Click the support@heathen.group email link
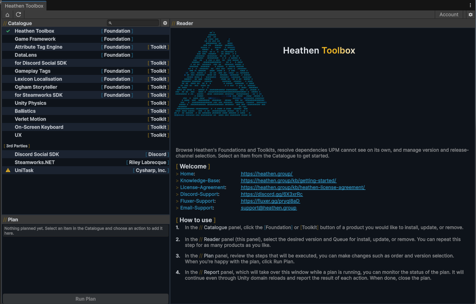The image size is (476, 304). [x=269, y=208]
